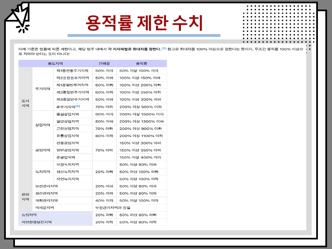Select the '전용공업지역' row label
332x249 pixels.
[x=68, y=143]
